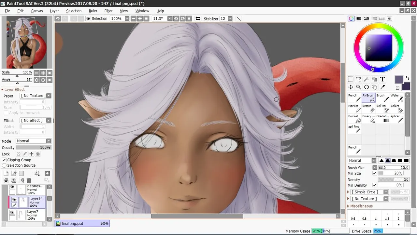
Task: Create a new normal layer
Action: 6,174
